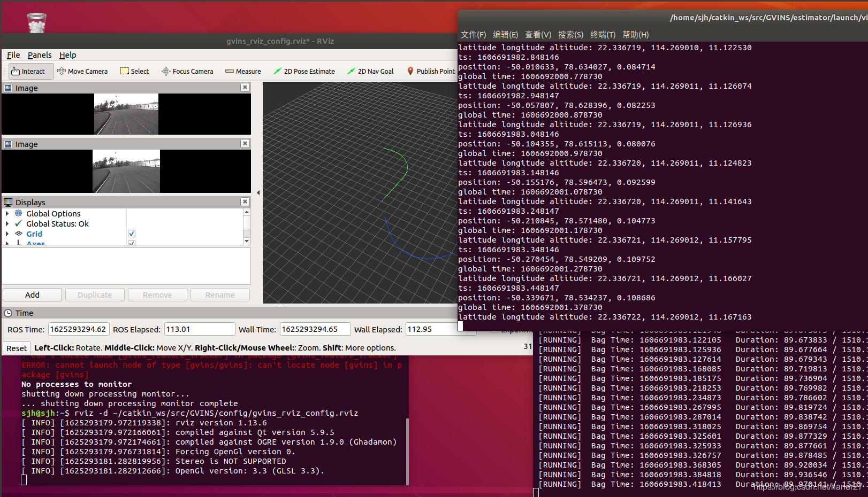This screenshot has width=868, height=497.
Task: Click the Displays list scroll down arrow
Action: [247, 241]
